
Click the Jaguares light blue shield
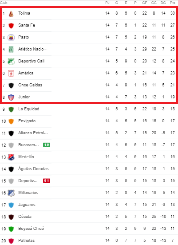(11, 205)
